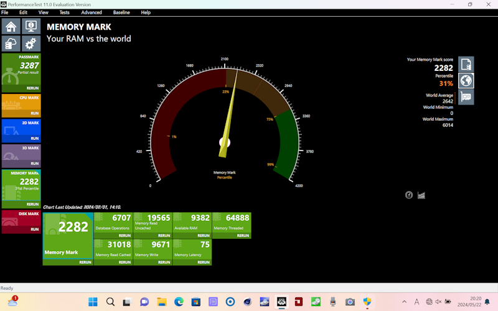Click the Memory Read Cached 31018 result

tap(113, 249)
